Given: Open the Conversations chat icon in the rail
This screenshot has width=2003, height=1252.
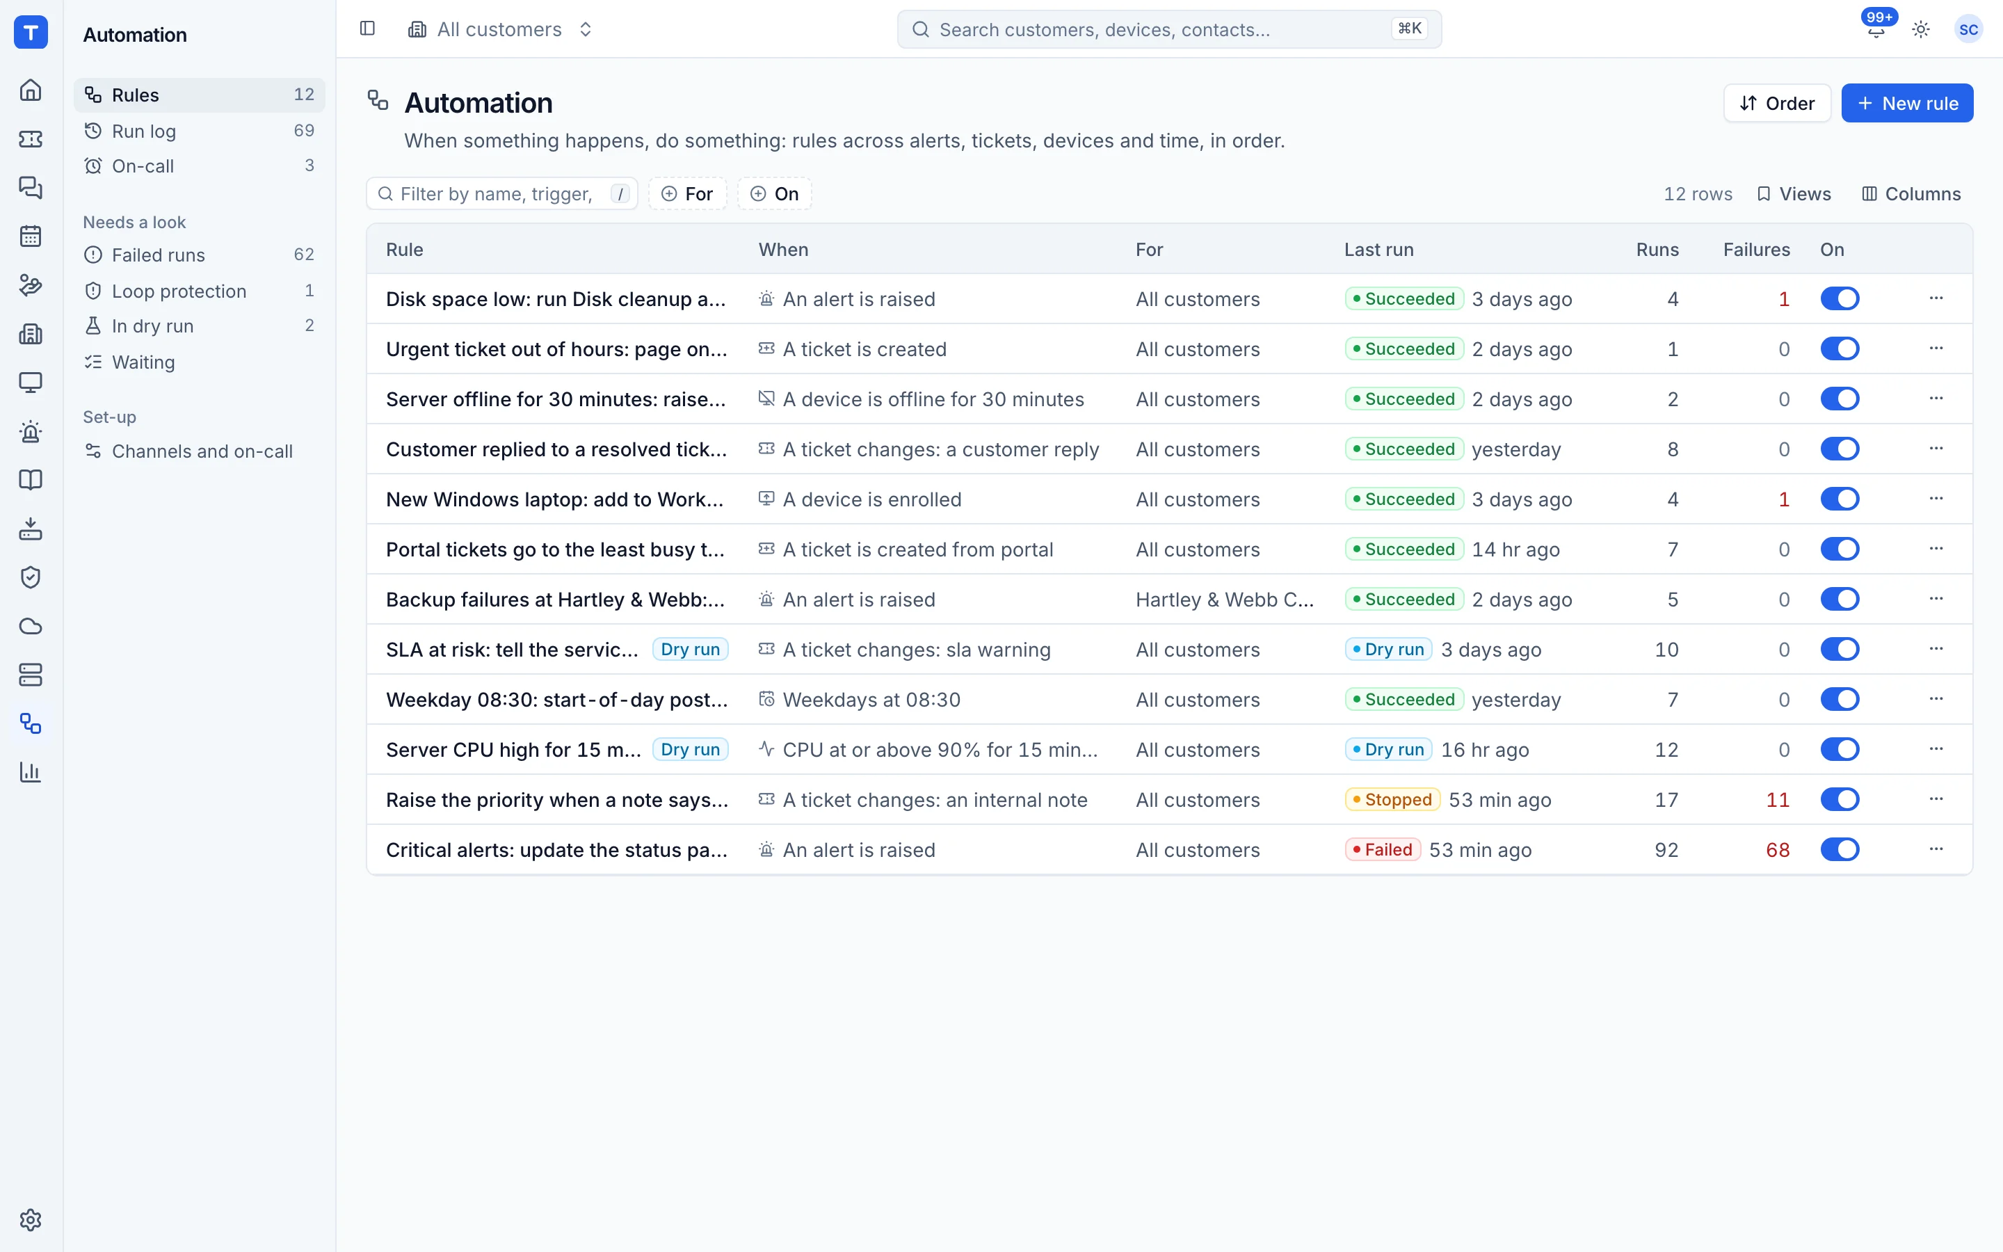Looking at the screenshot, I should (x=31, y=187).
